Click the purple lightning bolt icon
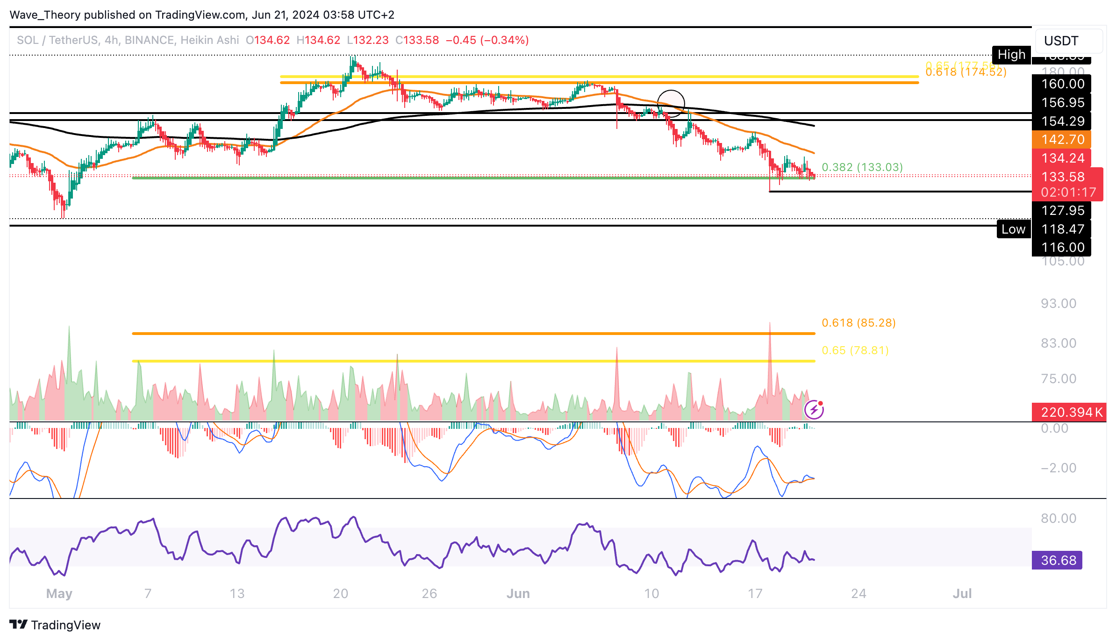1116x641 pixels. [814, 410]
